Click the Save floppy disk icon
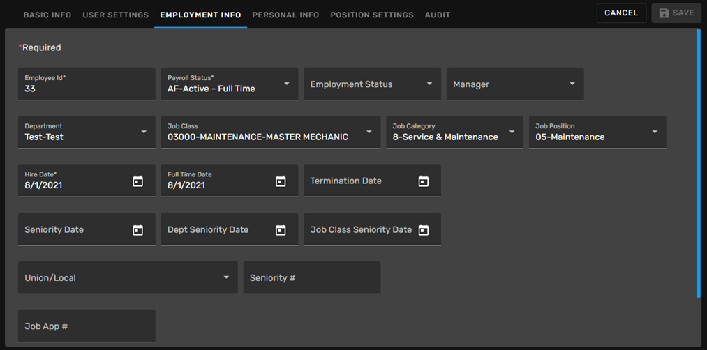 [x=664, y=13]
